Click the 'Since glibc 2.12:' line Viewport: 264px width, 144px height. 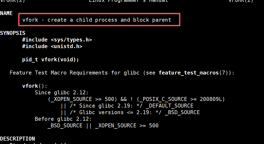pos(62,93)
